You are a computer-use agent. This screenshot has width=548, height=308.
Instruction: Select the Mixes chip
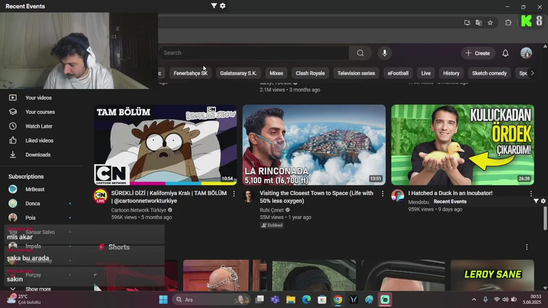click(x=276, y=73)
